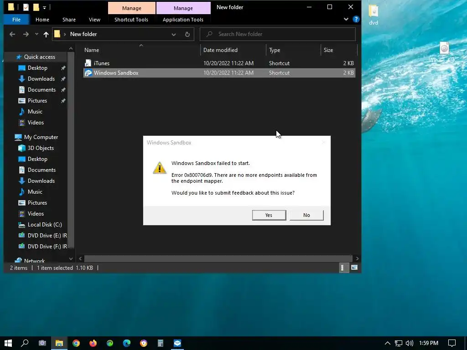Launch Firefox from taskbar
This screenshot has height=350, width=467.
pyautogui.click(x=93, y=343)
